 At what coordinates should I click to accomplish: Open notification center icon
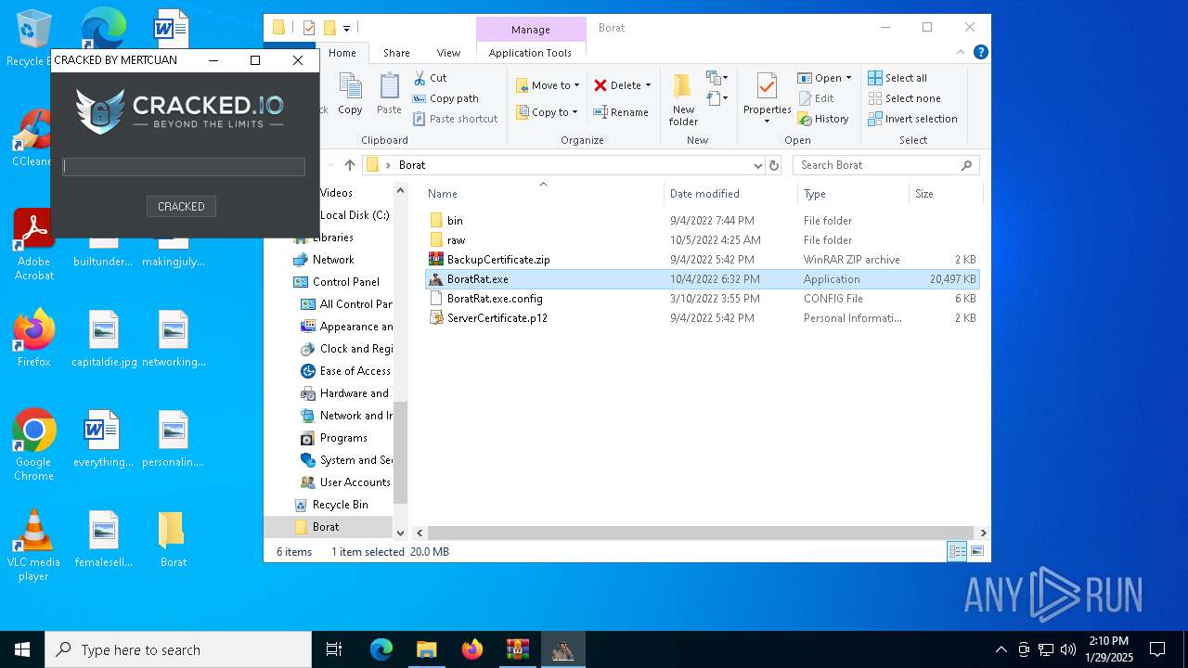click(1157, 649)
